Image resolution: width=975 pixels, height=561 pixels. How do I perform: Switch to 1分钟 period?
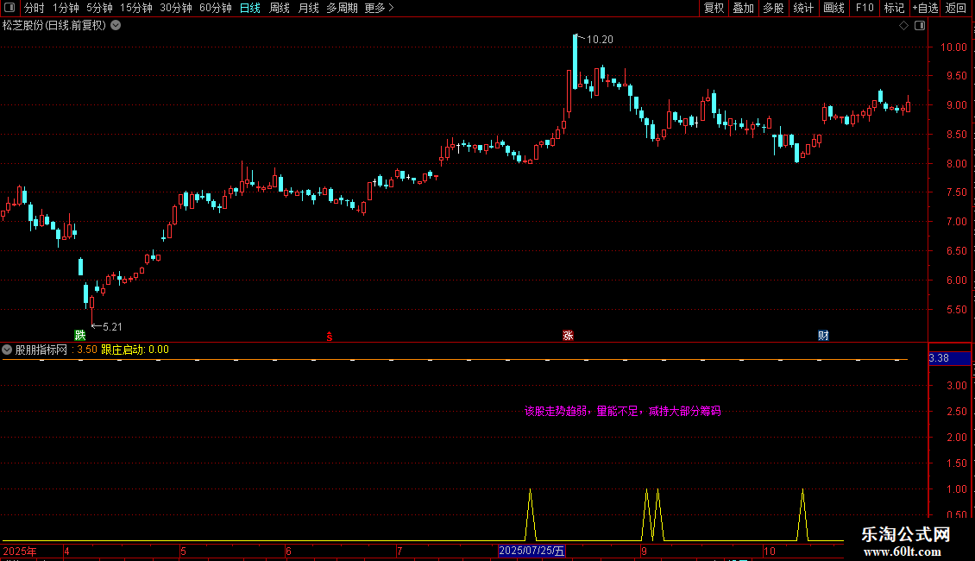[66, 8]
